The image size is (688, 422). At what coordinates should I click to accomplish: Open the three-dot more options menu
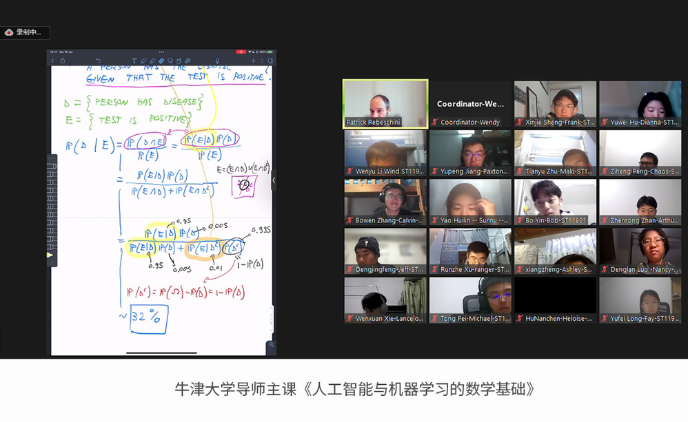[x=261, y=61]
